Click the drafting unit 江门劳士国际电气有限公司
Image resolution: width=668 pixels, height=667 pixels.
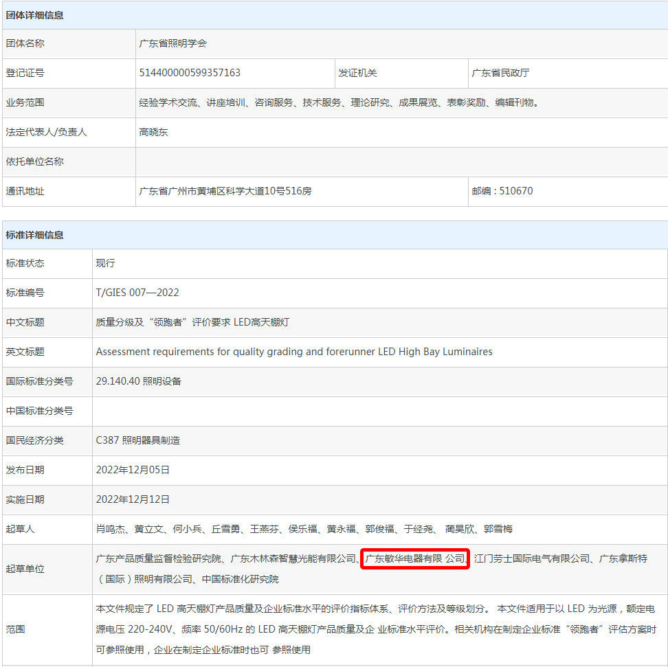(x=532, y=559)
